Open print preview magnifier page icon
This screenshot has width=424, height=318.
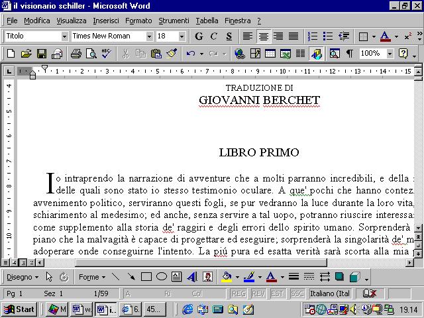(x=91, y=54)
